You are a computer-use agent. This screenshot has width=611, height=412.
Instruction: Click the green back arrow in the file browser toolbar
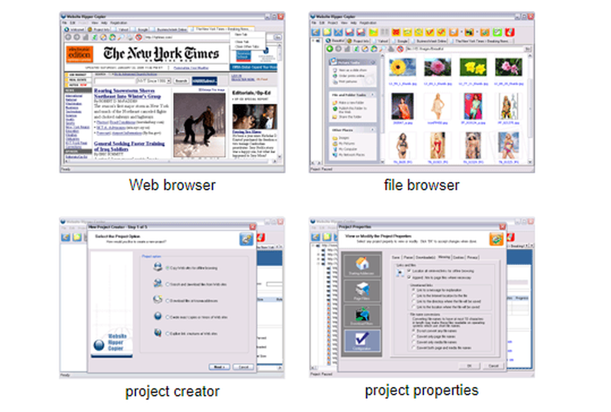click(329, 49)
